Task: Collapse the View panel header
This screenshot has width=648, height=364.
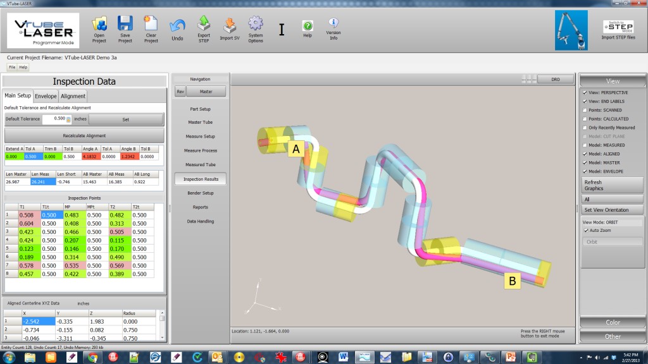Action: [x=613, y=81]
